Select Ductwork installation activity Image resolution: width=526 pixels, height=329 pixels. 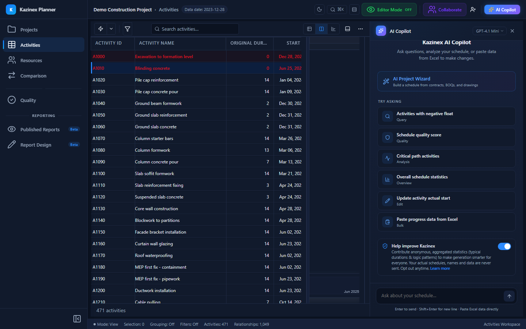tap(197, 291)
